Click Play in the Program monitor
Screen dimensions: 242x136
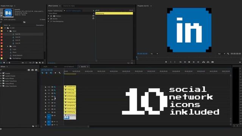coord(189,62)
